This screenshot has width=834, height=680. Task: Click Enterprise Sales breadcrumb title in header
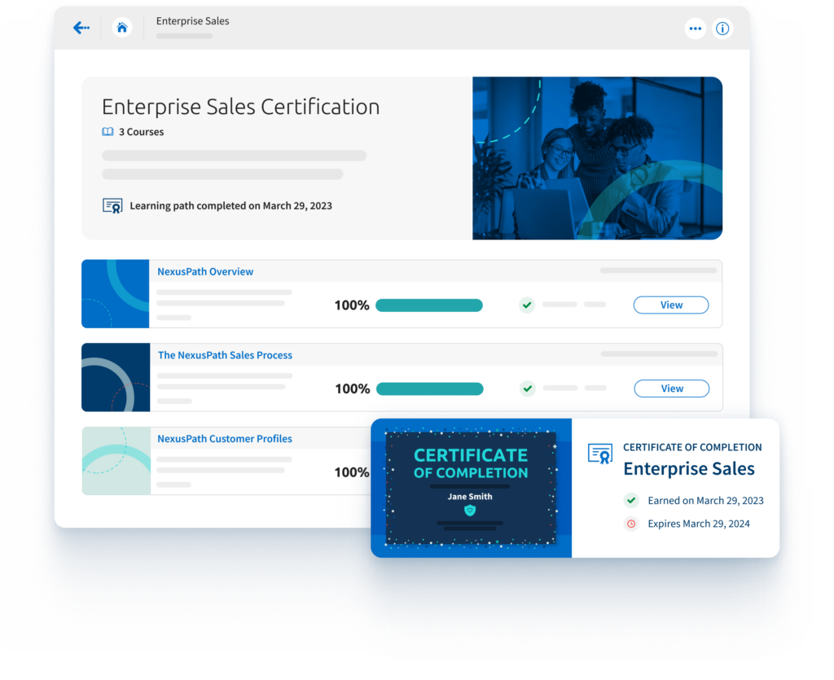coord(192,20)
